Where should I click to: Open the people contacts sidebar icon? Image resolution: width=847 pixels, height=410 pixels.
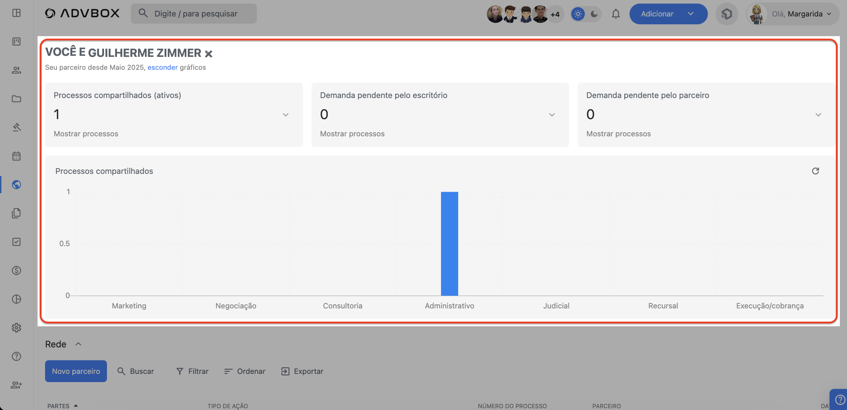[16, 70]
